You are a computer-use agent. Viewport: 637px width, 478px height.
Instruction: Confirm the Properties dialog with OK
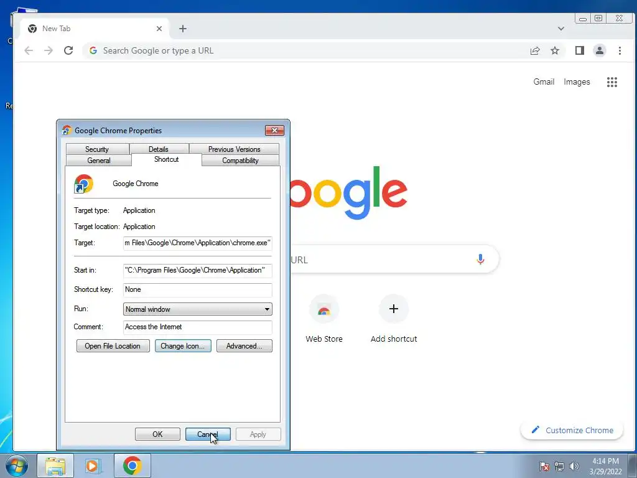click(157, 434)
